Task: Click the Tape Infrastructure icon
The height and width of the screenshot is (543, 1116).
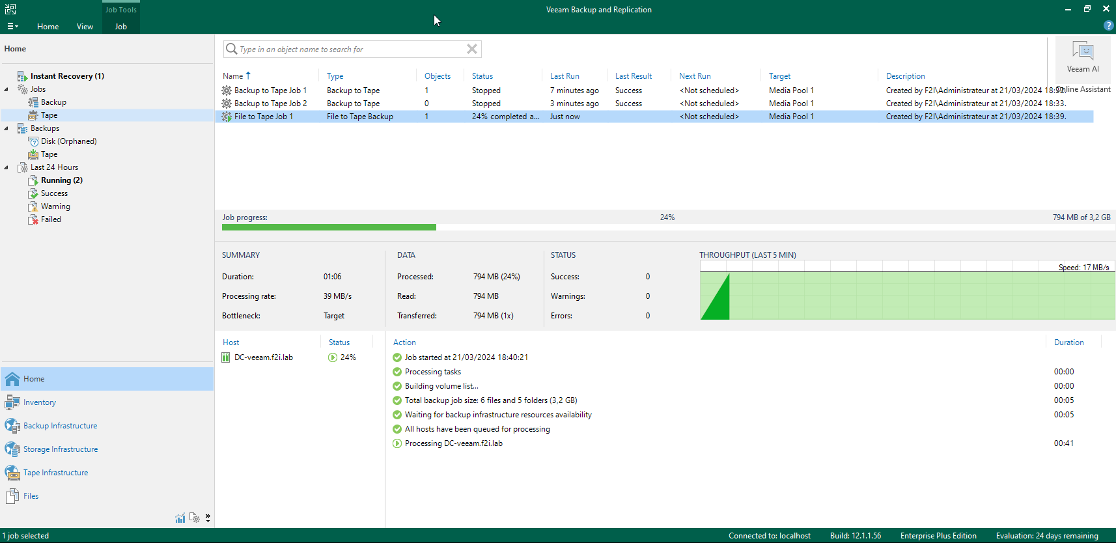Action: click(12, 473)
